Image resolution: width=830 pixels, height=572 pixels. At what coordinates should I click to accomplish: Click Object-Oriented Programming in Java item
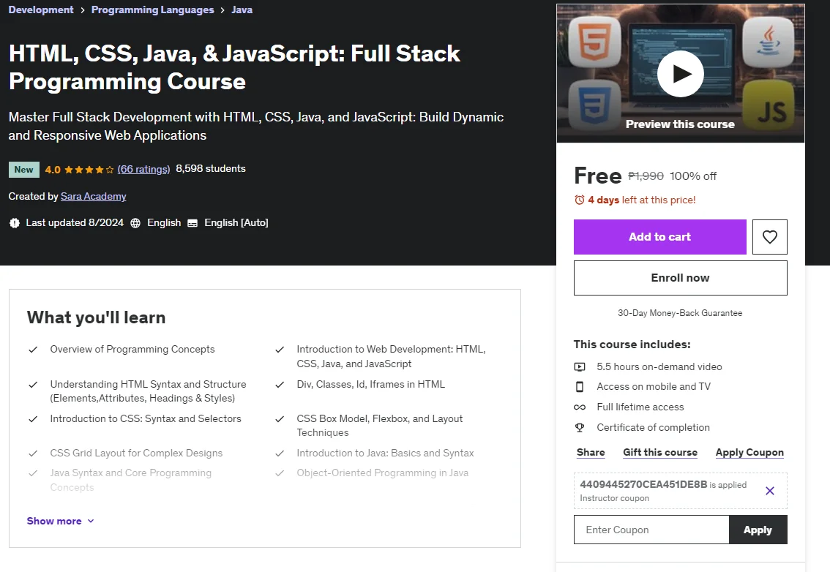point(382,473)
